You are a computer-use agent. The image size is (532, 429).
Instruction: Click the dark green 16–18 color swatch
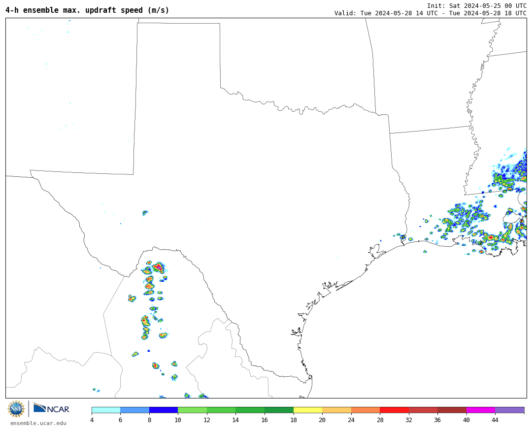(279, 410)
